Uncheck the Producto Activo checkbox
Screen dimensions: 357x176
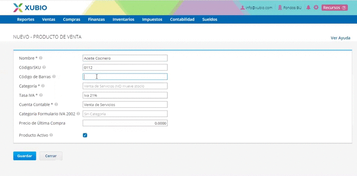(x=85, y=135)
